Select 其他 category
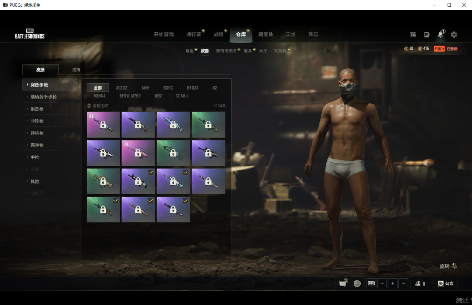The width and height of the screenshot is (472, 305). click(x=35, y=181)
